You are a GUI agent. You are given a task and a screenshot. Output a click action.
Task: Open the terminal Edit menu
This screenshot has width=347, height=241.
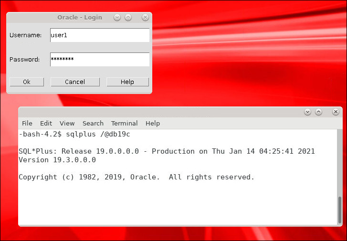pos(46,123)
